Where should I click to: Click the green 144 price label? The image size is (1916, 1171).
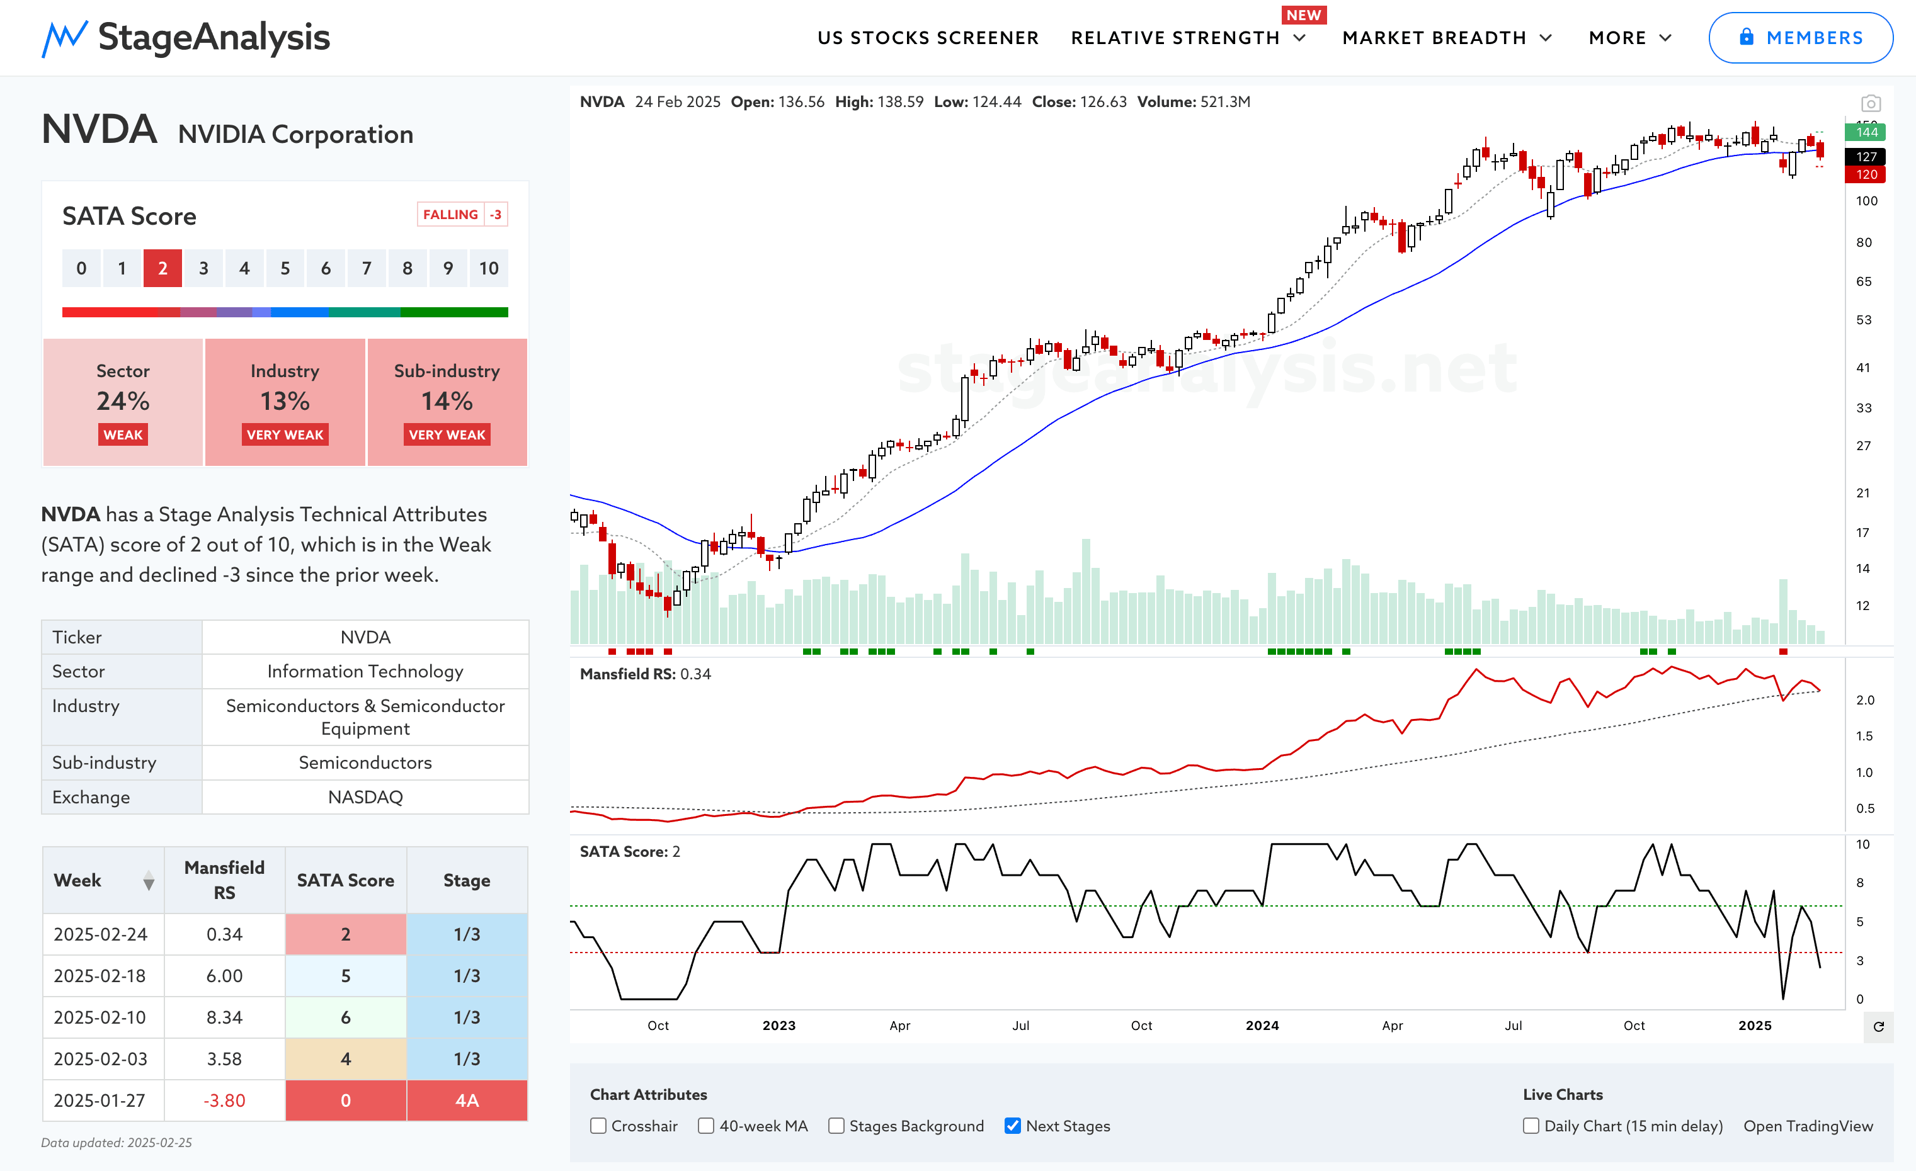pos(1866,132)
